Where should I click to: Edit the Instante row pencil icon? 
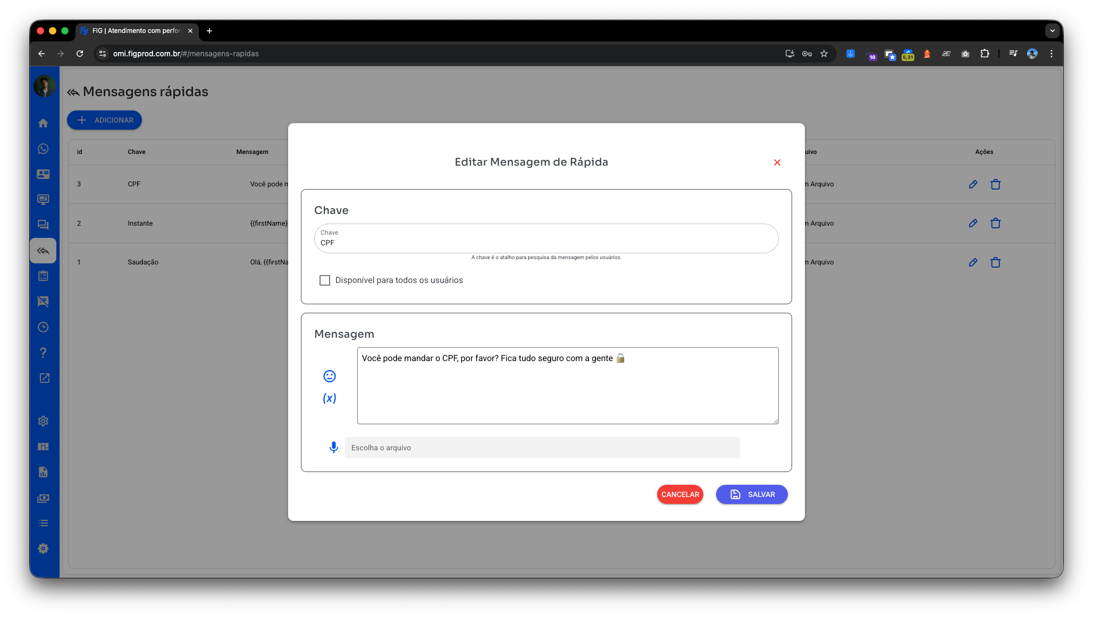pos(973,224)
